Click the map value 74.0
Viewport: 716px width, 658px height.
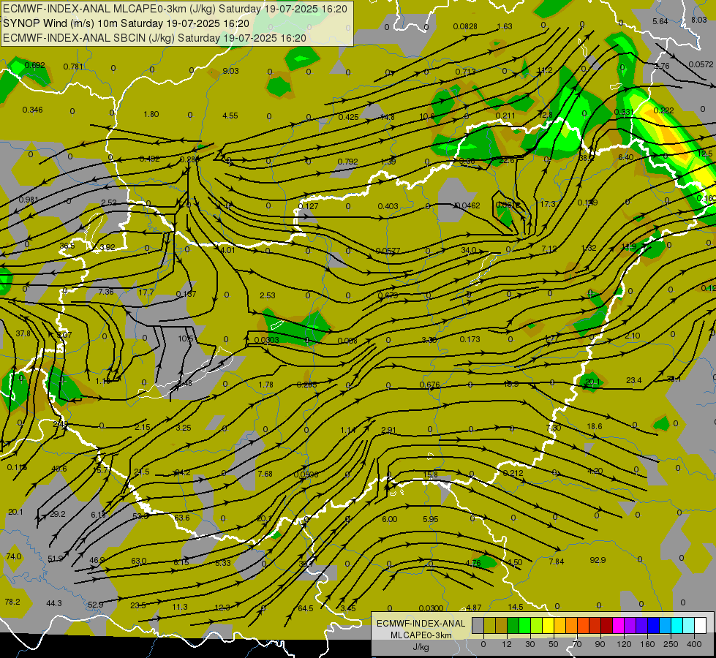[14, 556]
